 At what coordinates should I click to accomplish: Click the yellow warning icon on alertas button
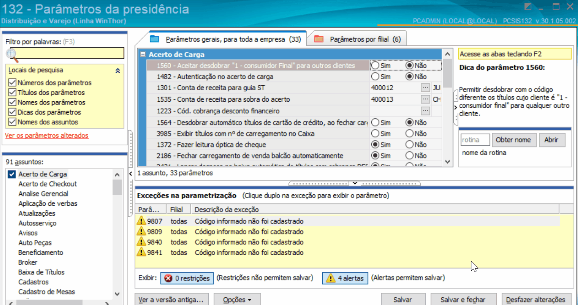click(x=330, y=278)
